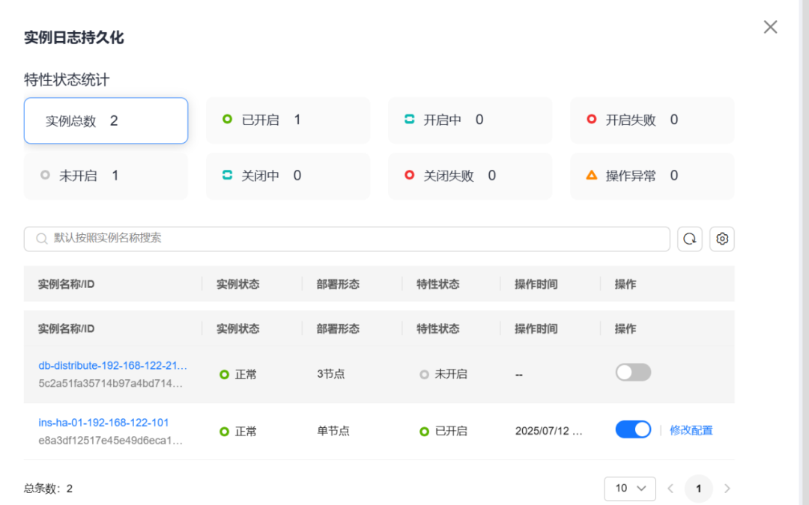Go to the previous page arrow

point(670,489)
